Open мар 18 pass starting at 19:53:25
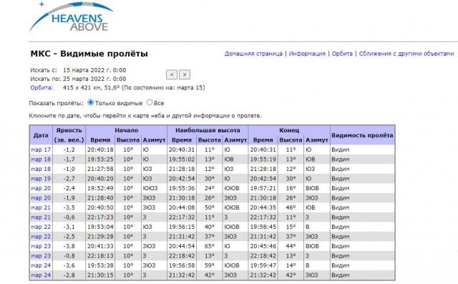Viewport: 458px width, 284px height. pos(41,160)
